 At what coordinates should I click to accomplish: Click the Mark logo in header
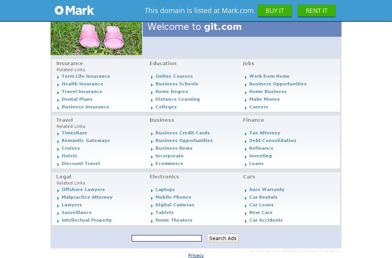pos(74,10)
